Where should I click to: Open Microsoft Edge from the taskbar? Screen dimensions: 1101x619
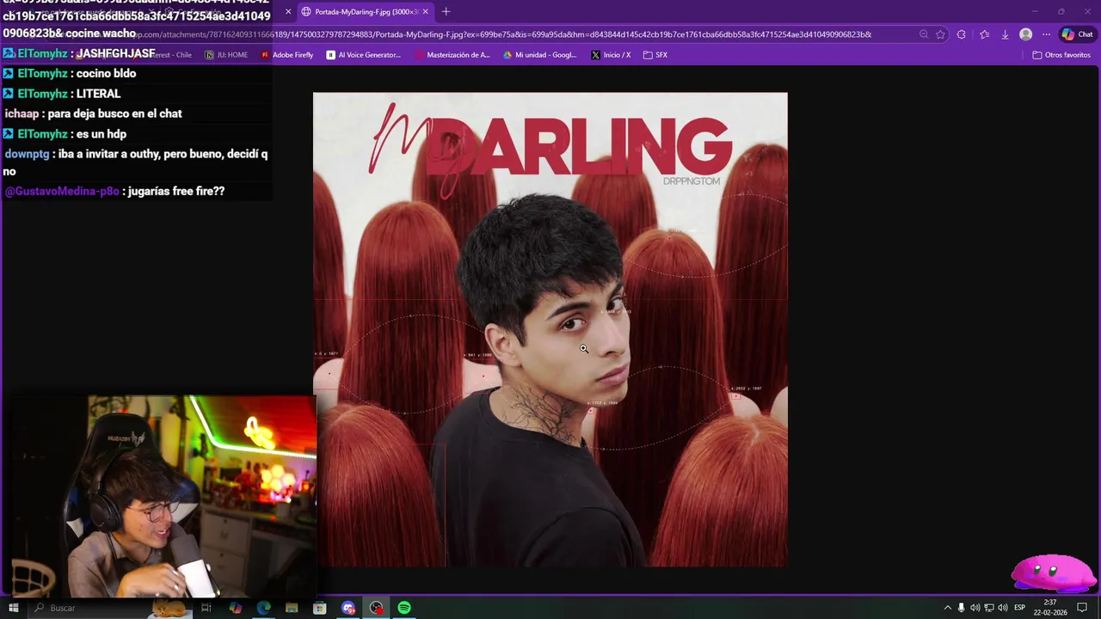click(x=263, y=608)
